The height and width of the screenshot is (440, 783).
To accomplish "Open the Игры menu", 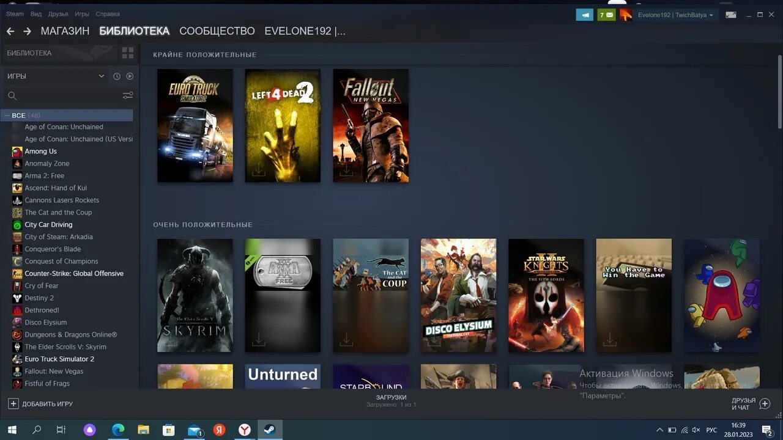I will coord(81,14).
